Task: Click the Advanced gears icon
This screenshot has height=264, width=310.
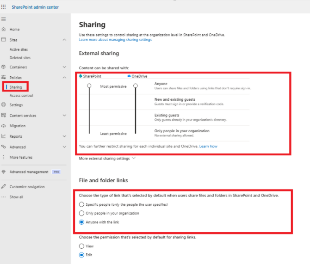Action: pyautogui.click(x=4, y=147)
